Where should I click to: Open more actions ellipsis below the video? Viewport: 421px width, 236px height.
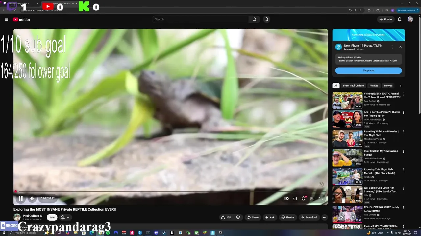325,217
